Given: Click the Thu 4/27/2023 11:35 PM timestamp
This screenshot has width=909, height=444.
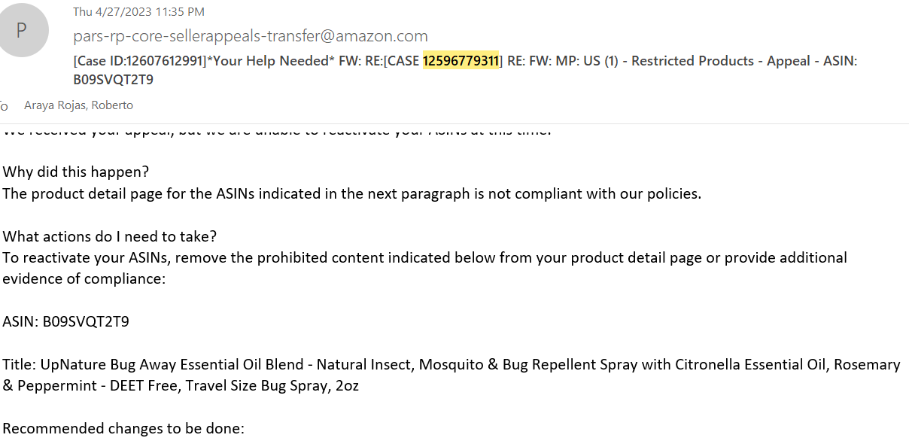Looking at the screenshot, I should tap(138, 12).
